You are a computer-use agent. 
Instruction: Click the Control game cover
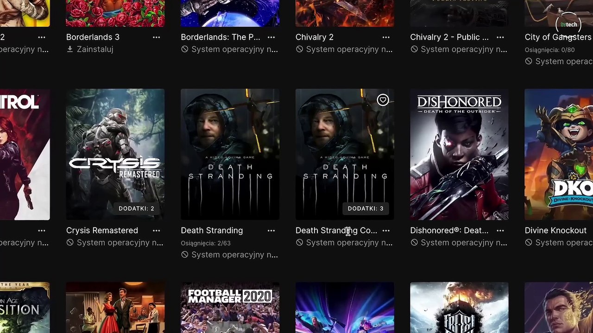click(x=25, y=154)
